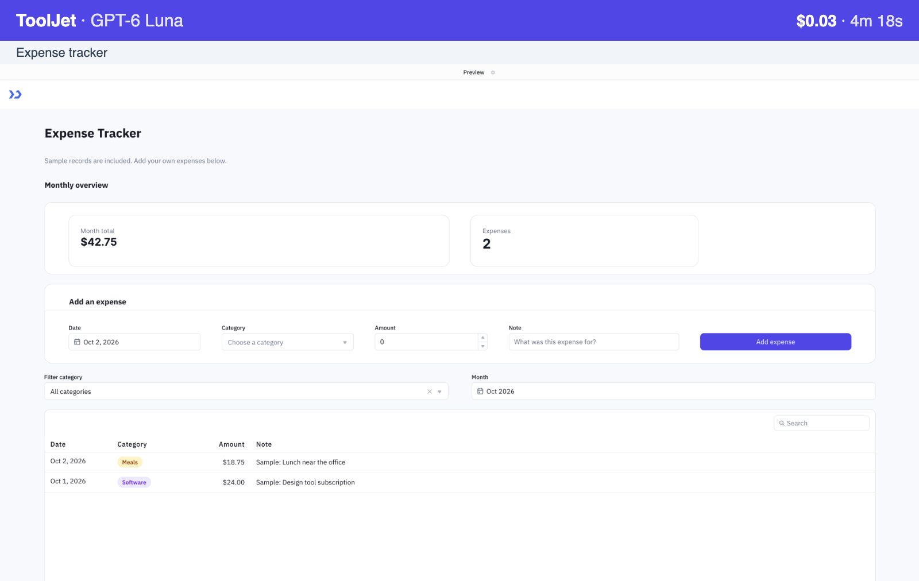Click the Monthly overview heading
This screenshot has height=581, width=919.
click(x=76, y=185)
